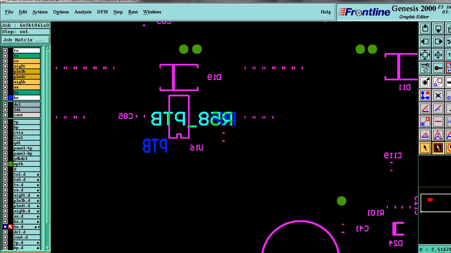This screenshot has height=253, width=451.
Task: Open the Windows menu
Action: (152, 12)
